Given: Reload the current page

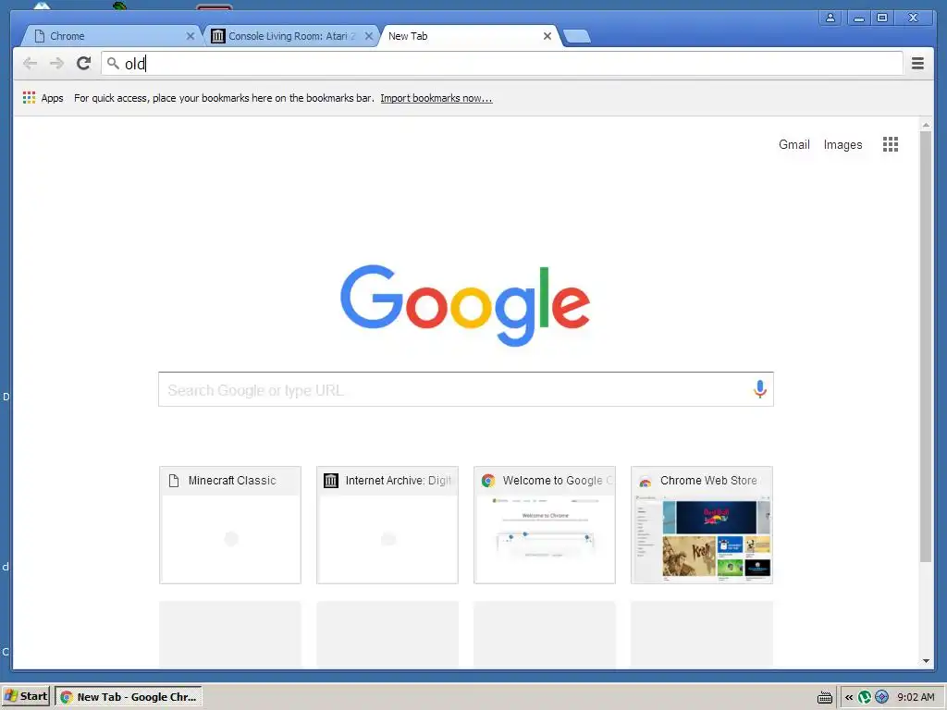Looking at the screenshot, I should [84, 63].
